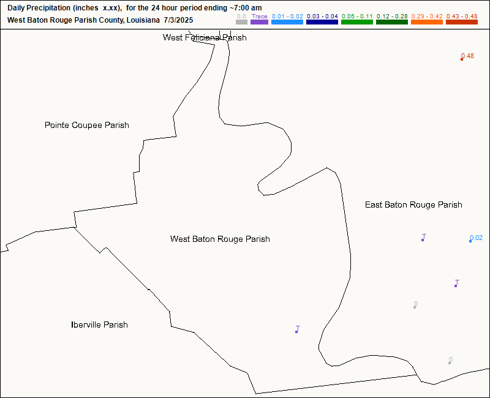This screenshot has height=398, width=490.
Task: Click the light blue 0.01 - 0.02 swatch
Action: coord(287,22)
